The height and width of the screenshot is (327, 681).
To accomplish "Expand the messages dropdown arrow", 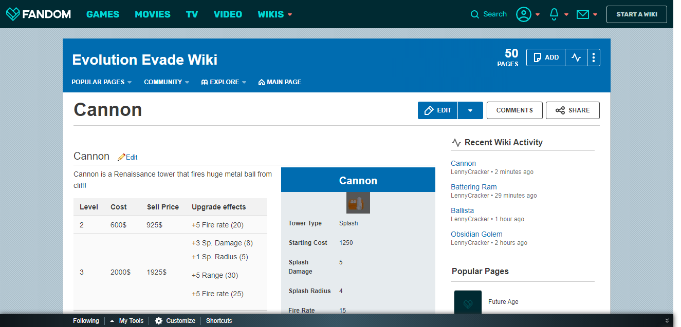I will (595, 14).
